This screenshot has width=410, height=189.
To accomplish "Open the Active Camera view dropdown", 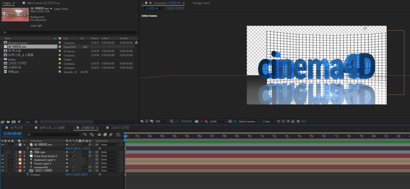I will point(249,121).
